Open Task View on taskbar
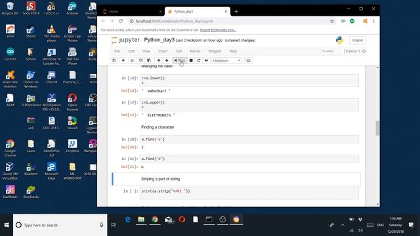Screen dimensions: 420x236 114,225
